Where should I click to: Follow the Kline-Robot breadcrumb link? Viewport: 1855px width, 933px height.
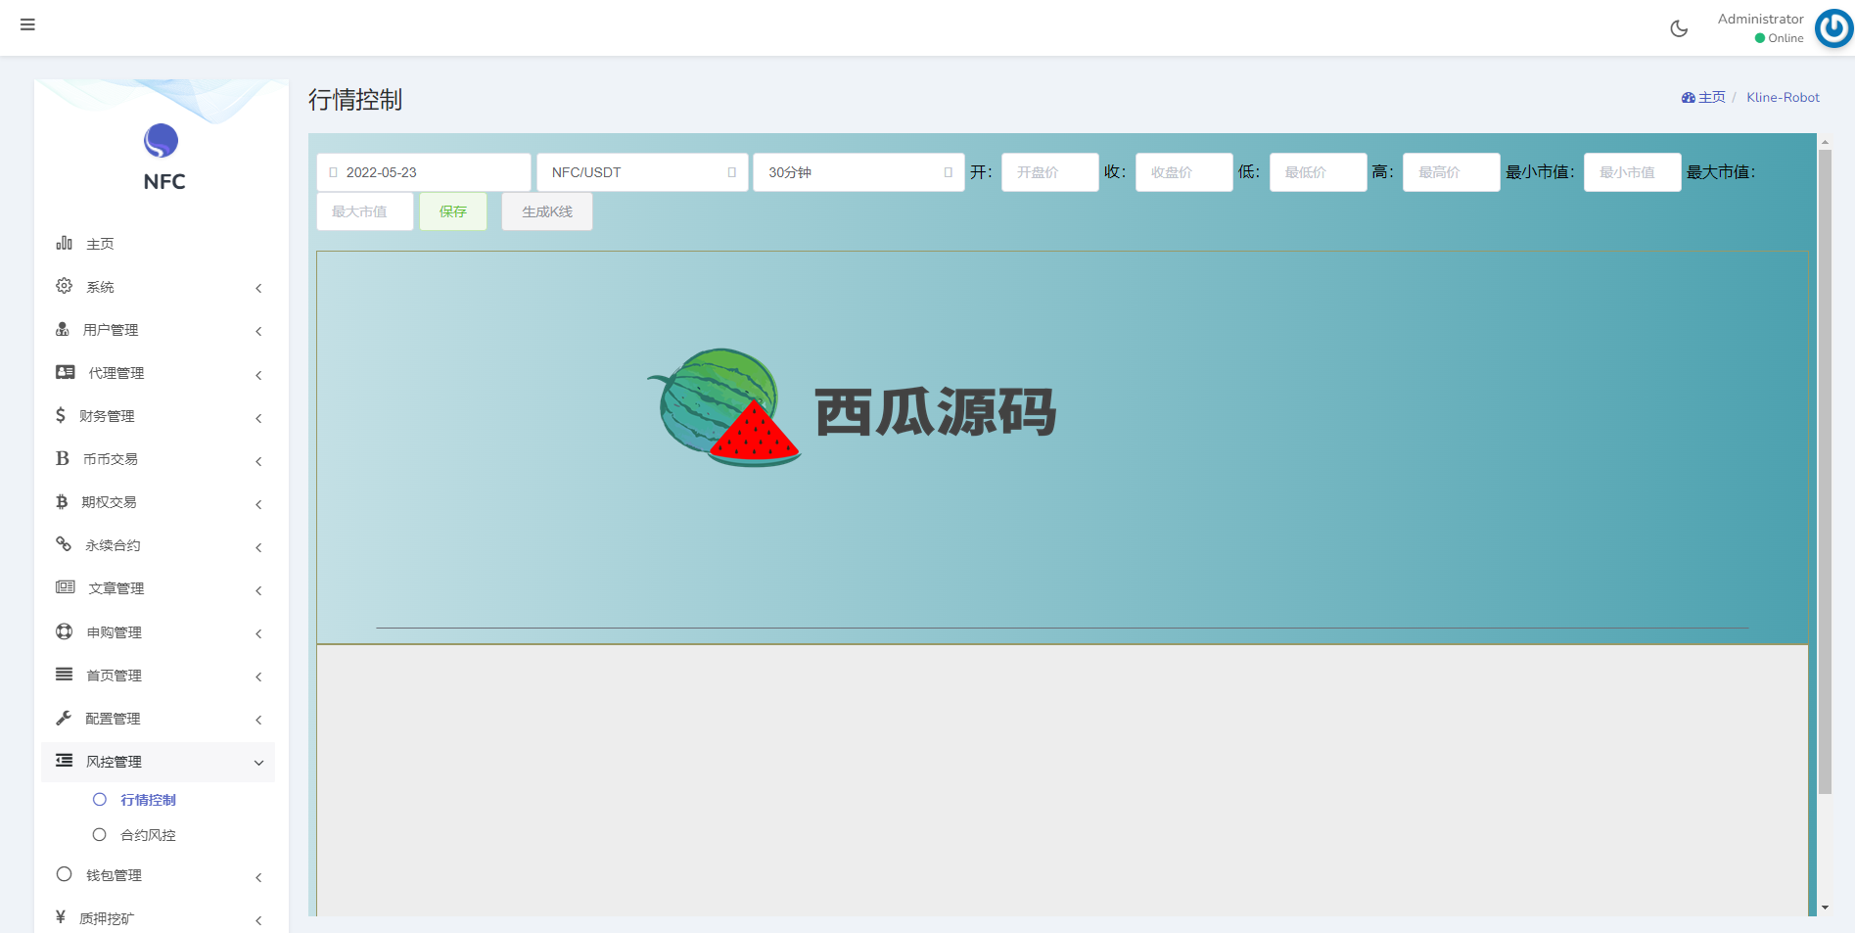1783,98
